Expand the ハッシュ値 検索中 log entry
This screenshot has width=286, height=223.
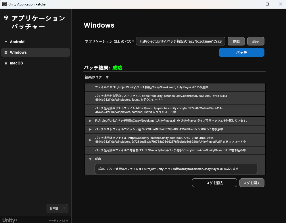tap(90, 129)
